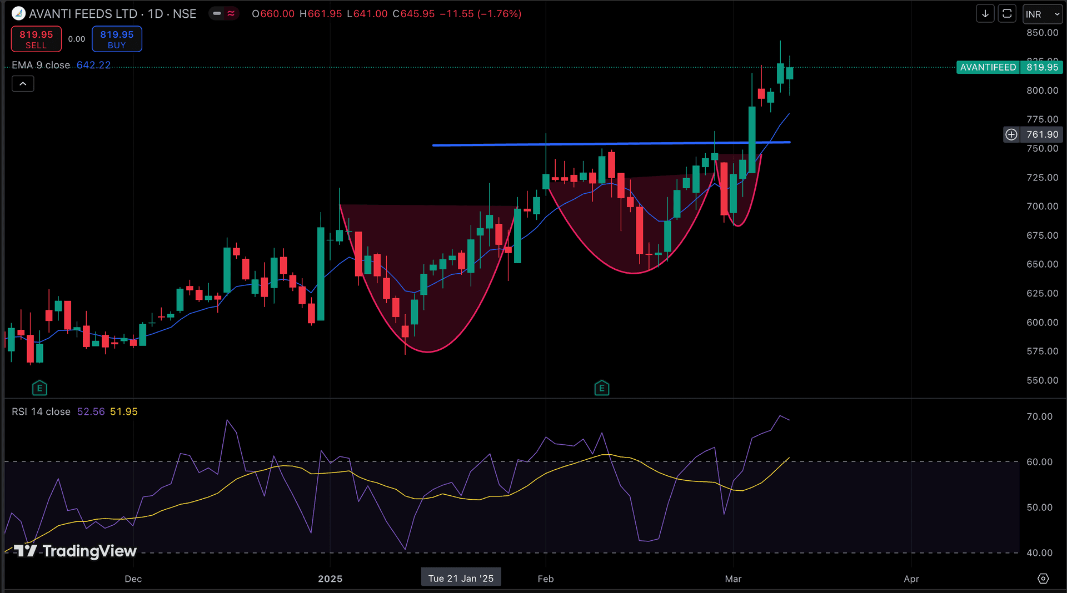The image size is (1067, 593).
Task: Click the 725.00 price scale label
Action: [x=1043, y=178]
